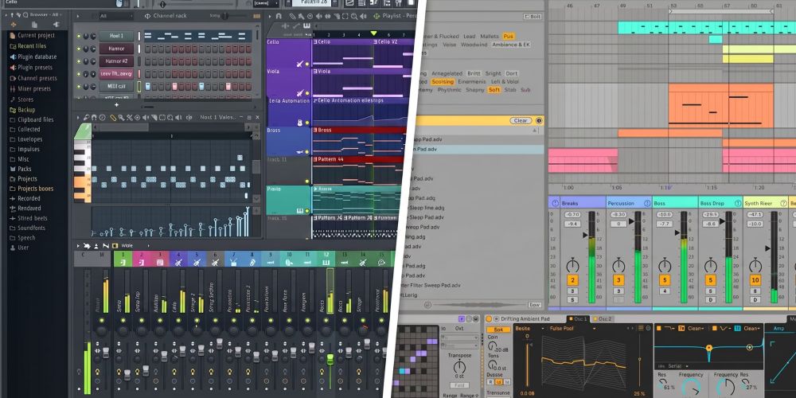Toggle the first filter orange square switch
Screen dimensions: 796x398
pyautogui.click(x=658, y=329)
